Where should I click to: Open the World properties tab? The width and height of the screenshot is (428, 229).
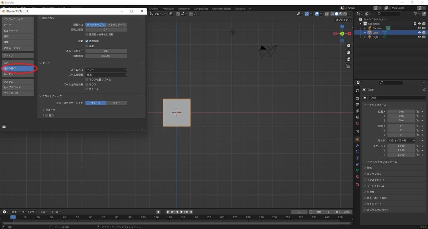pyautogui.click(x=357, y=123)
